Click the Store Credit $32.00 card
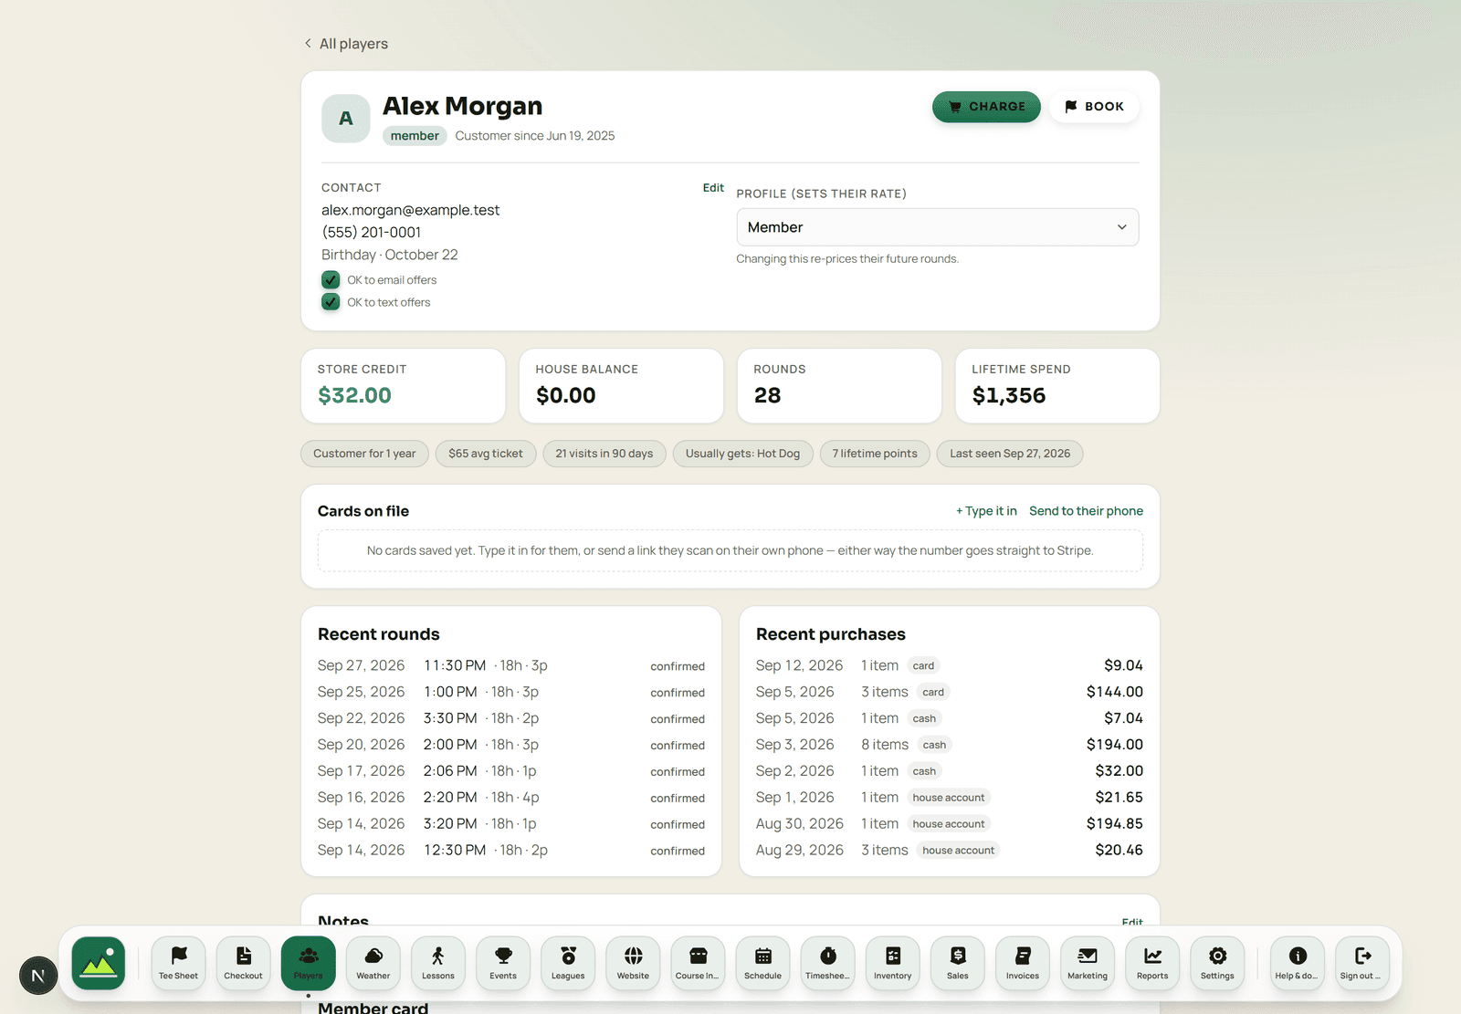 coord(403,386)
